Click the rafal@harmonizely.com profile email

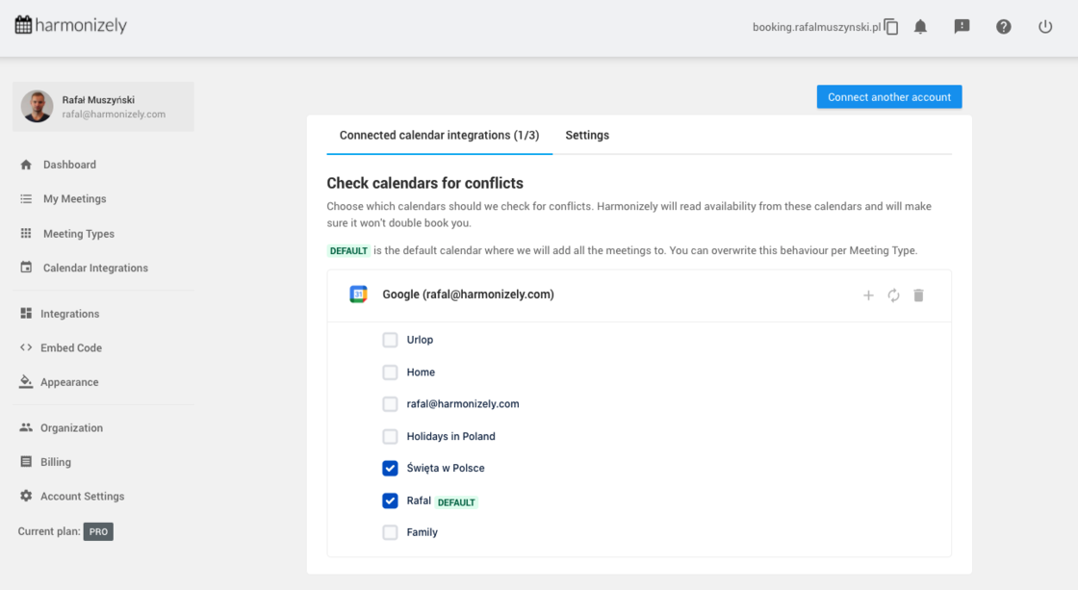coord(114,115)
